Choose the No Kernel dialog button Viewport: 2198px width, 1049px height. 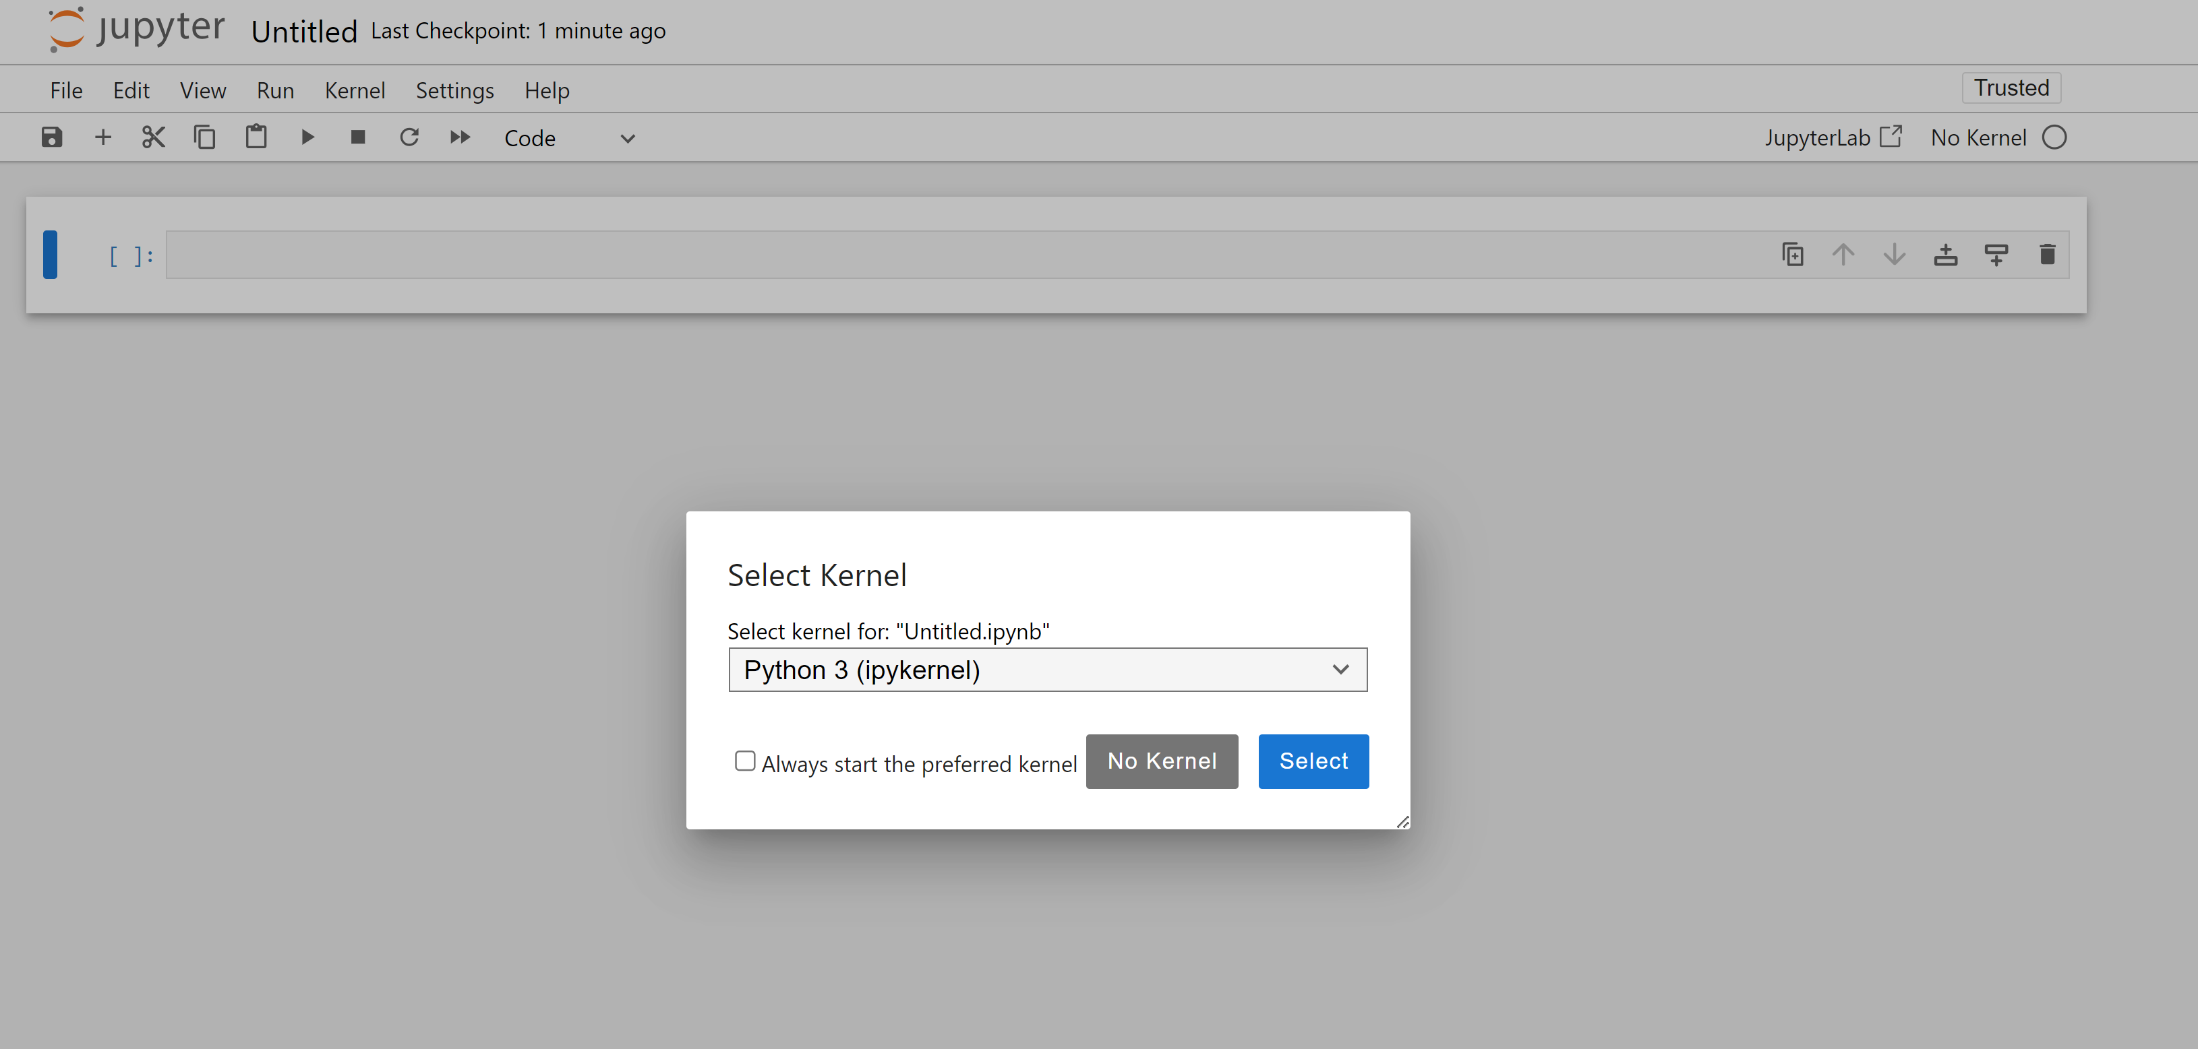(x=1161, y=761)
